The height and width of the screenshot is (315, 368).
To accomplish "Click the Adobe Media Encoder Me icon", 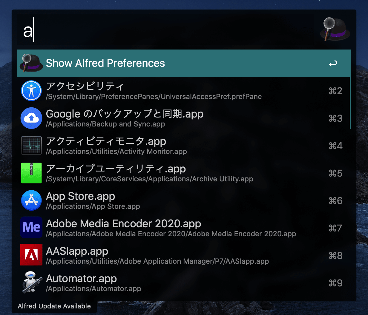I will coord(31,227).
